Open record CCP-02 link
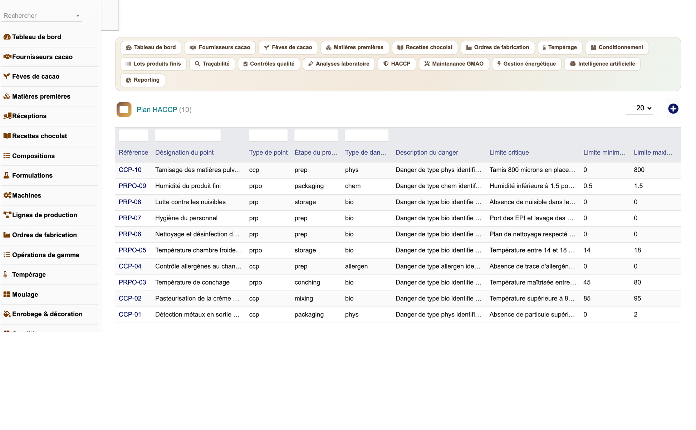 click(x=130, y=299)
